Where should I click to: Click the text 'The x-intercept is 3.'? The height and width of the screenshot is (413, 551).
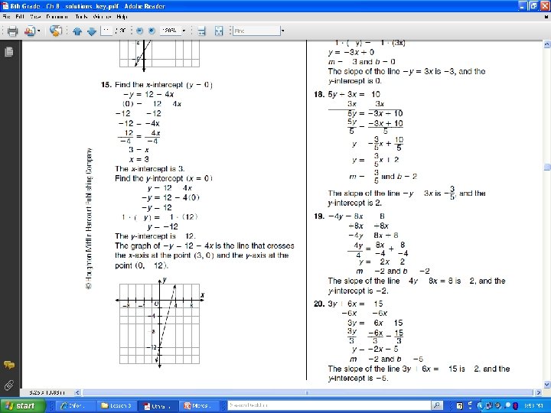click(x=150, y=168)
